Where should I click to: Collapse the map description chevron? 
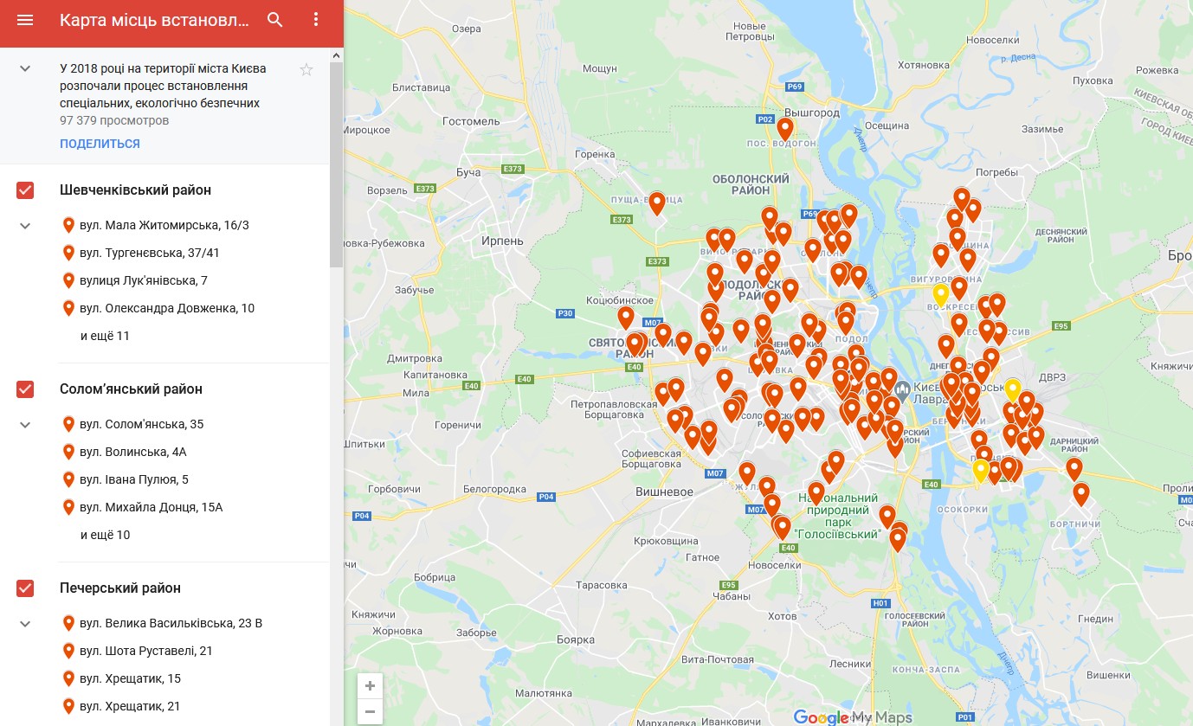click(x=25, y=68)
